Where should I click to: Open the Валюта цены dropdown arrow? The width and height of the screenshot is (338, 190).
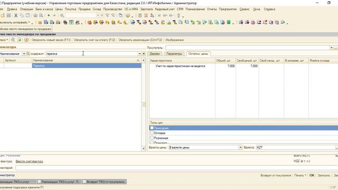coord(240,148)
